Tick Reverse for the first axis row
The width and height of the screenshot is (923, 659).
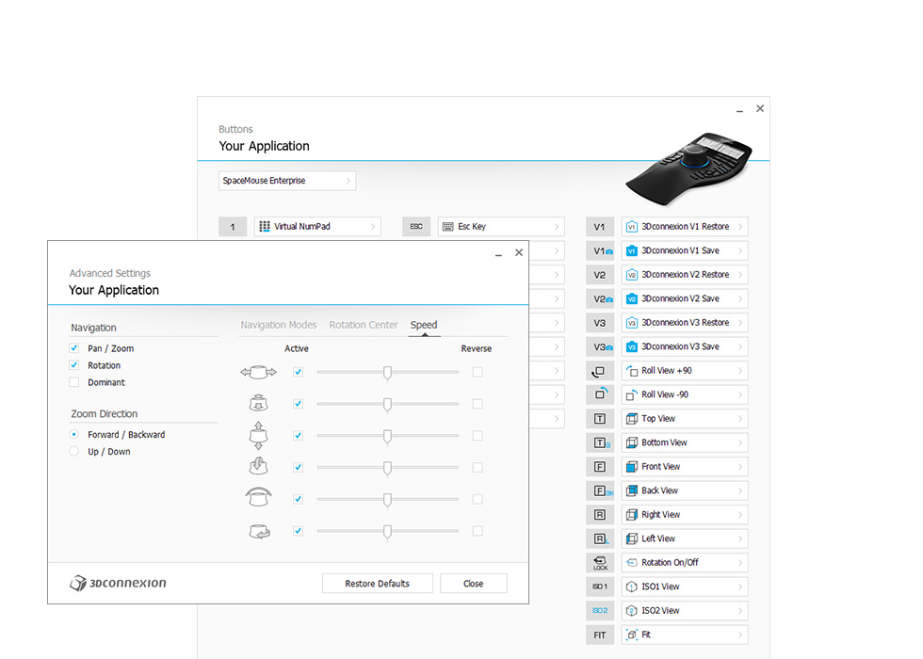tap(478, 372)
